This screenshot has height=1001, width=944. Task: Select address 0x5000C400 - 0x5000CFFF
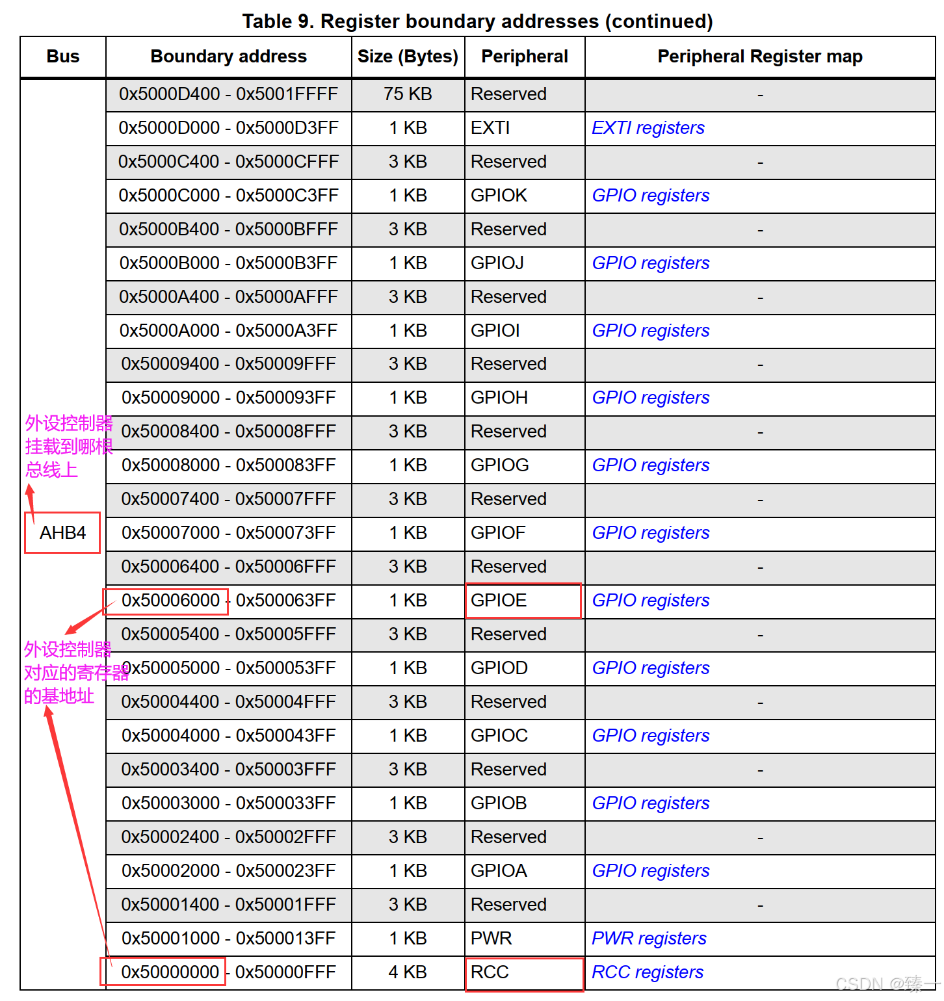[228, 162]
